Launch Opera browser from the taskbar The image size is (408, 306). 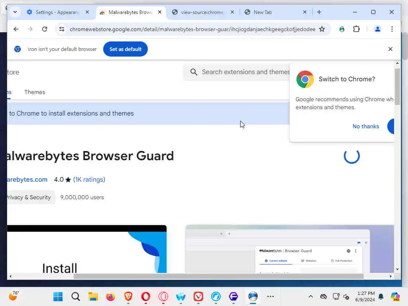click(x=146, y=296)
